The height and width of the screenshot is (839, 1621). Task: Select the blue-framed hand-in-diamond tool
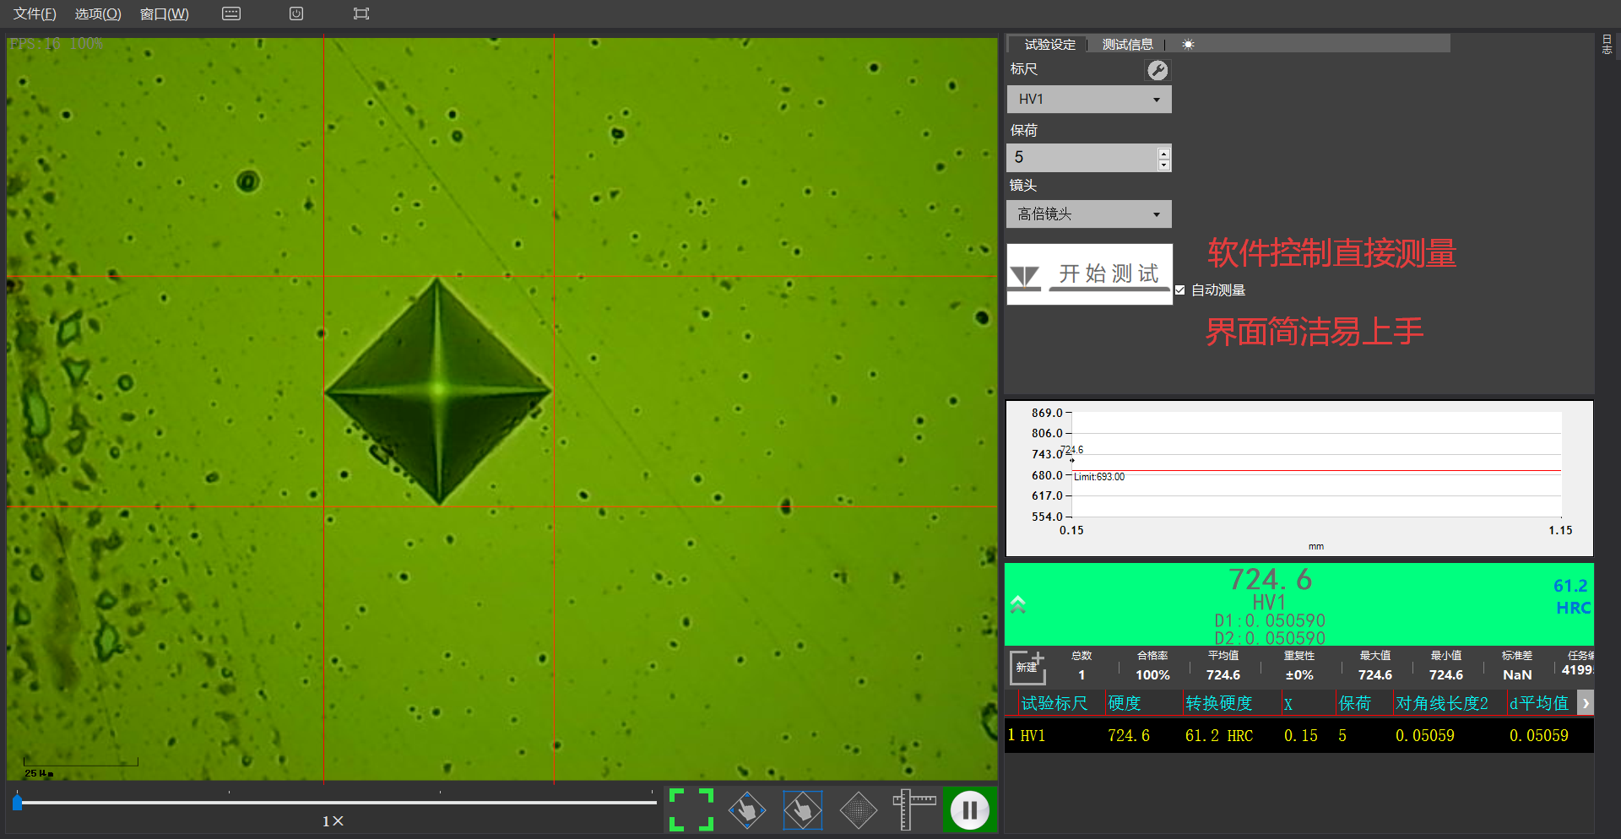pos(802,810)
